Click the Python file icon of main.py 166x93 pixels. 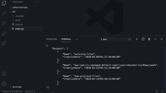pyautogui.click(x=13, y=29)
